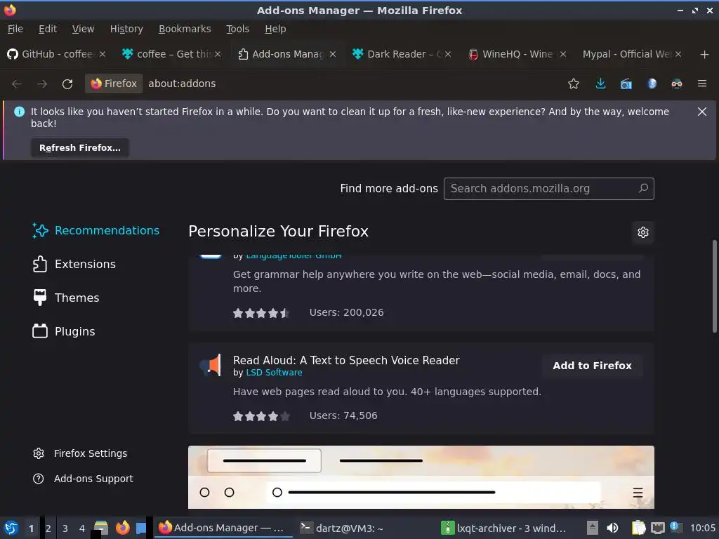Switch to virtual desktop 4

pyautogui.click(x=82, y=528)
